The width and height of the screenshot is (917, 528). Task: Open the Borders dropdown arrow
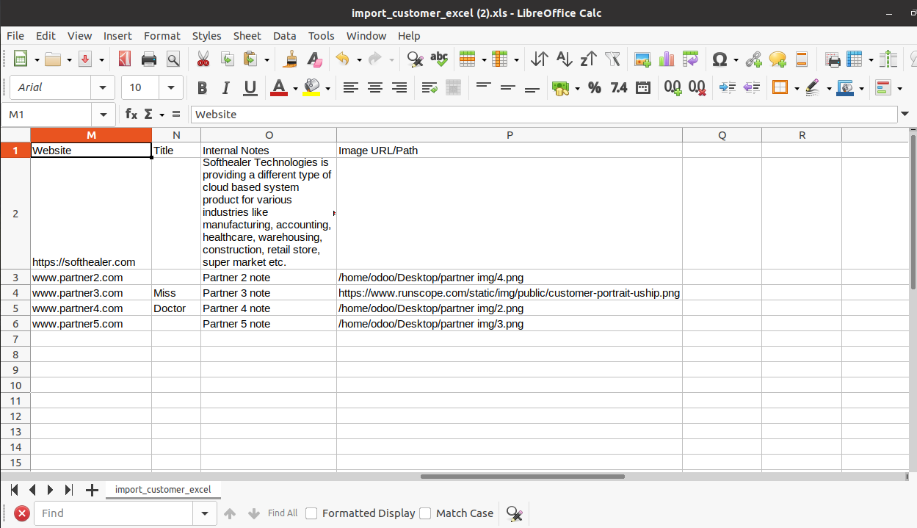click(x=796, y=88)
